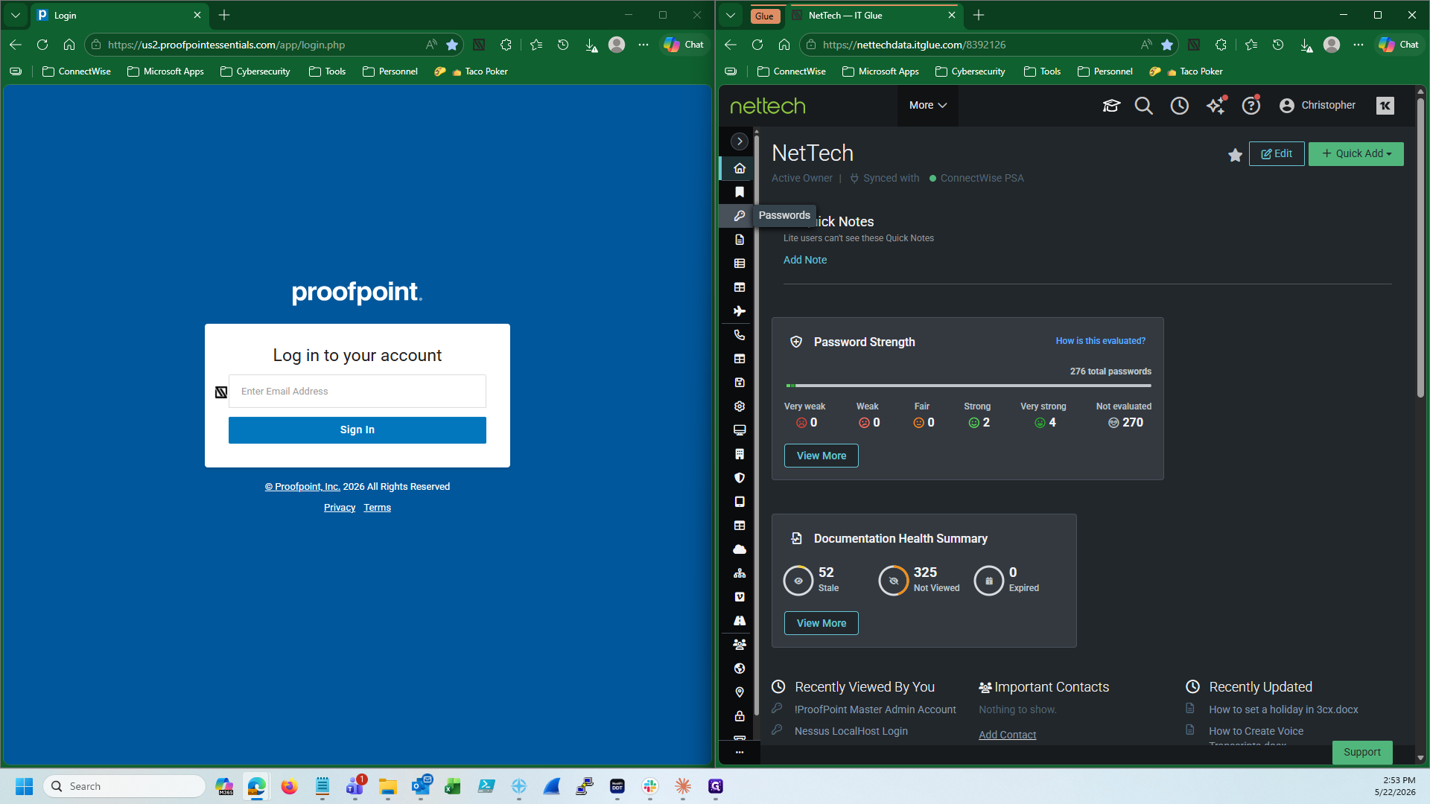Switch to Login tab in left browser

pyautogui.click(x=119, y=15)
